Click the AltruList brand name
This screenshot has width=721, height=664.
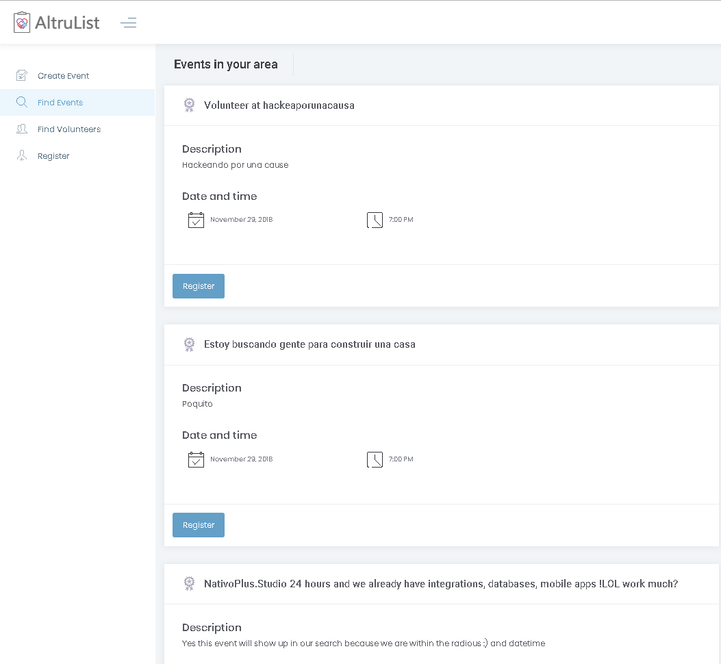point(67,23)
